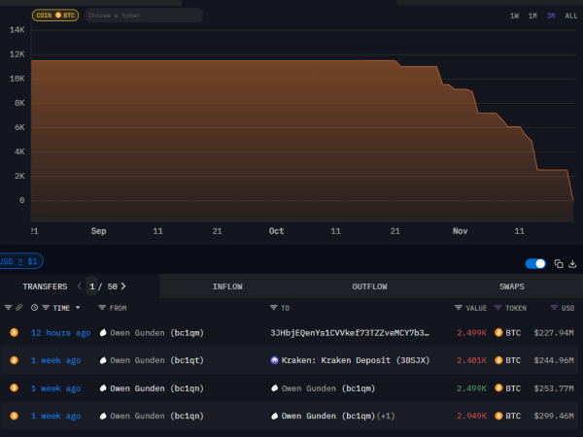Image resolution: width=583 pixels, height=437 pixels.
Task: Toggle the blue switch above the transfers table
Action: pos(535,264)
